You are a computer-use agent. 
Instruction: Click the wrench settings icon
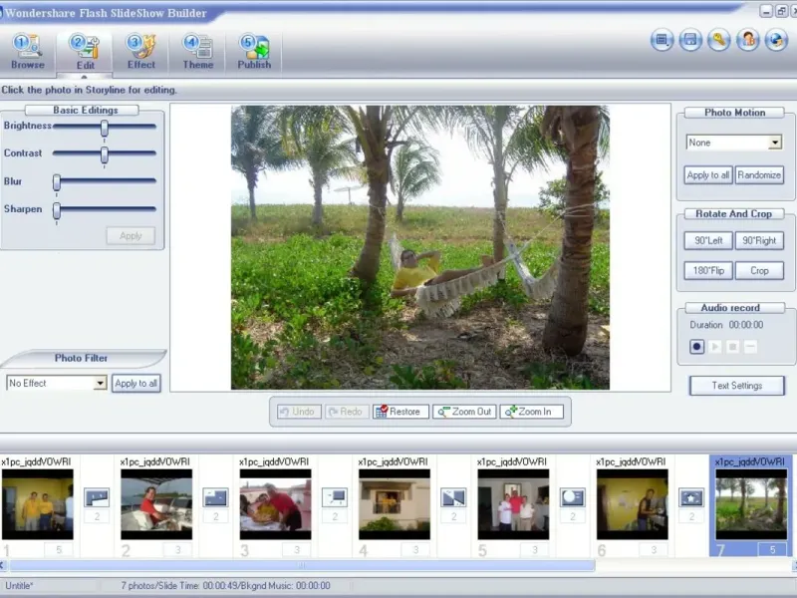coord(719,40)
